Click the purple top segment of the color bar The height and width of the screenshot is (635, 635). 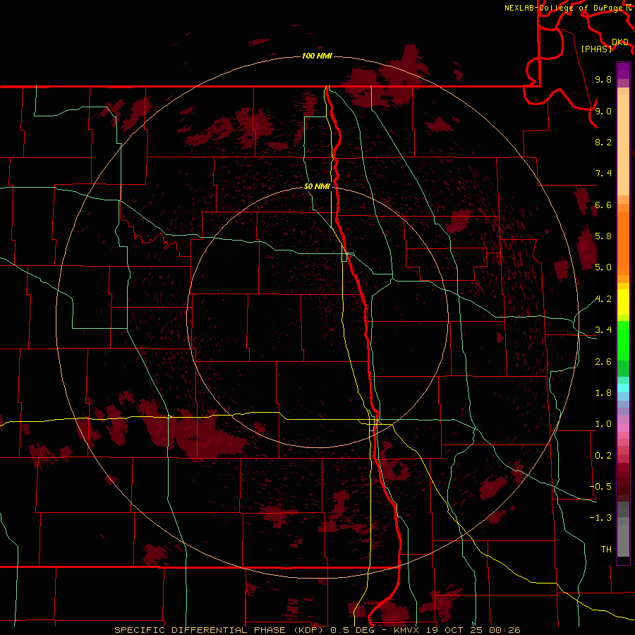point(623,71)
